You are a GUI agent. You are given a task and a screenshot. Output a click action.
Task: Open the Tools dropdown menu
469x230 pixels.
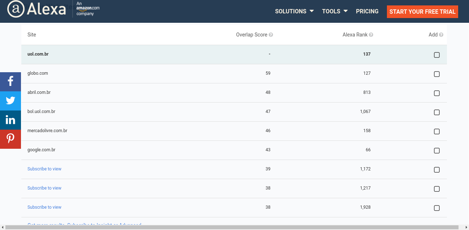[x=335, y=11]
